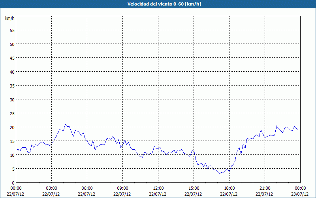Screen dimensions: 316x198
Task: Select the 55 value on the y-axis
Action: (12, 30)
